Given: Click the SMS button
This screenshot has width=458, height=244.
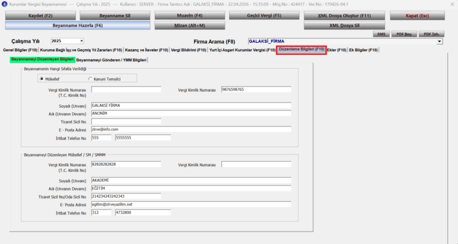Looking at the screenshot, I should pos(381,34).
